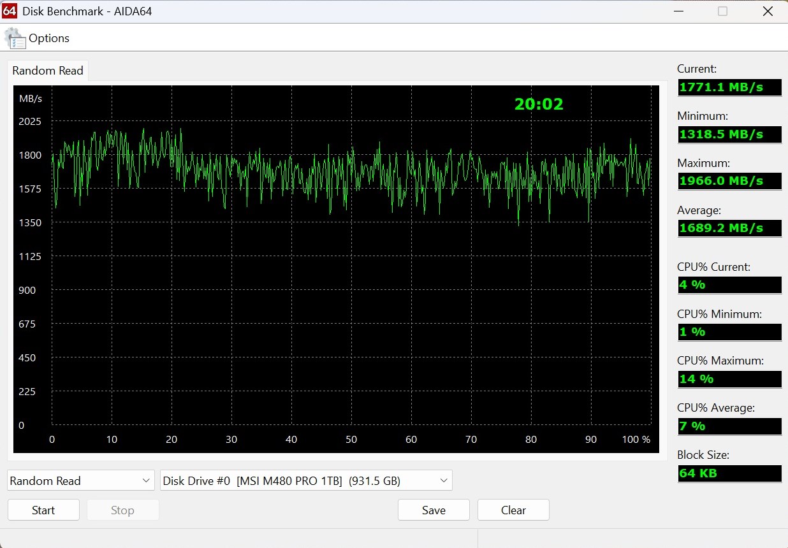788x548 pixels.
Task: Click the AIDA64 app icon in title bar
Action: point(10,11)
